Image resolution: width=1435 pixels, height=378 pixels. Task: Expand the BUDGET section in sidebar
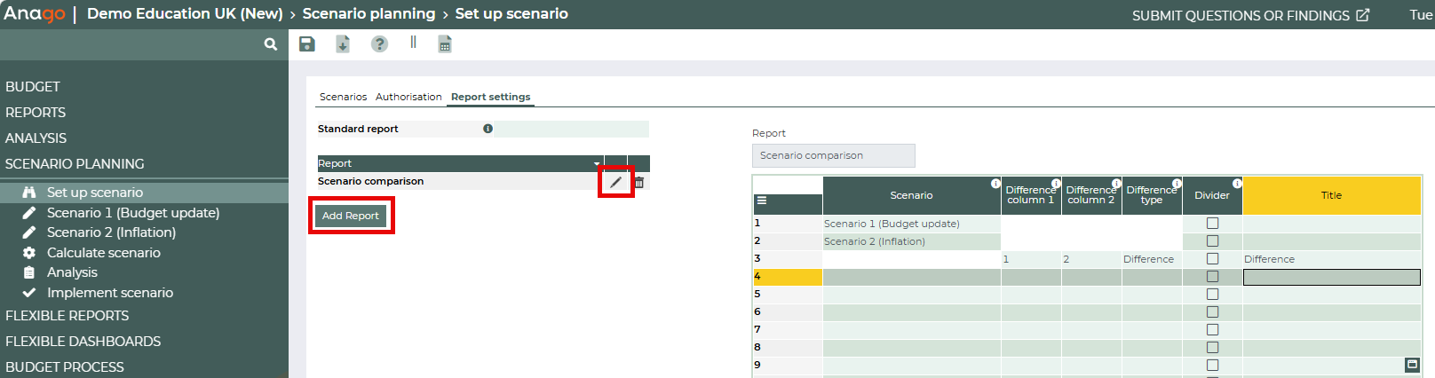coord(33,87)
